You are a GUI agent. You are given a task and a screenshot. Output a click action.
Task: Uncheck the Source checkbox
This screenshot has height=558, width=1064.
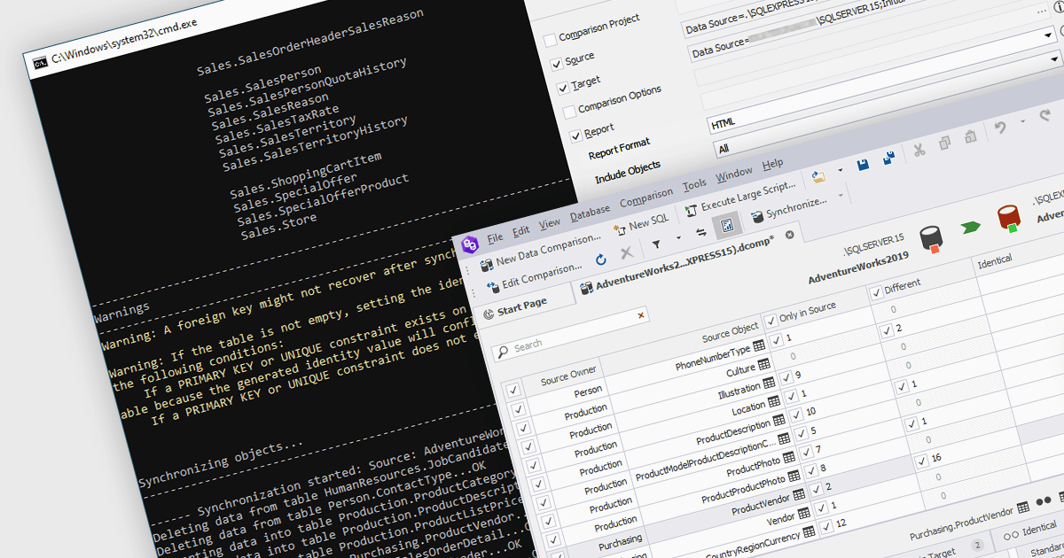(x=556, y=64)
